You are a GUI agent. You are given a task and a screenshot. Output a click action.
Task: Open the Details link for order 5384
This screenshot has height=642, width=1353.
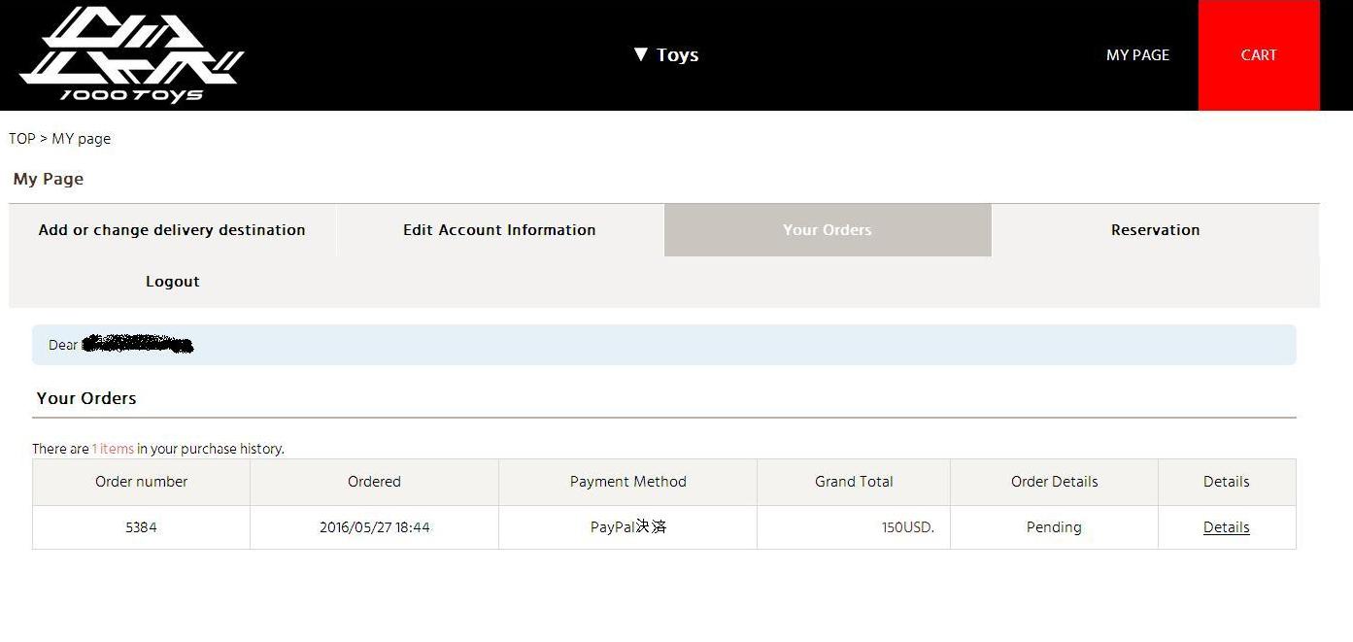point(1226,527)
